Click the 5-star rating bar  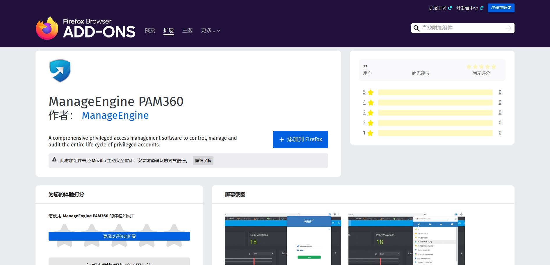pos(435,92)
